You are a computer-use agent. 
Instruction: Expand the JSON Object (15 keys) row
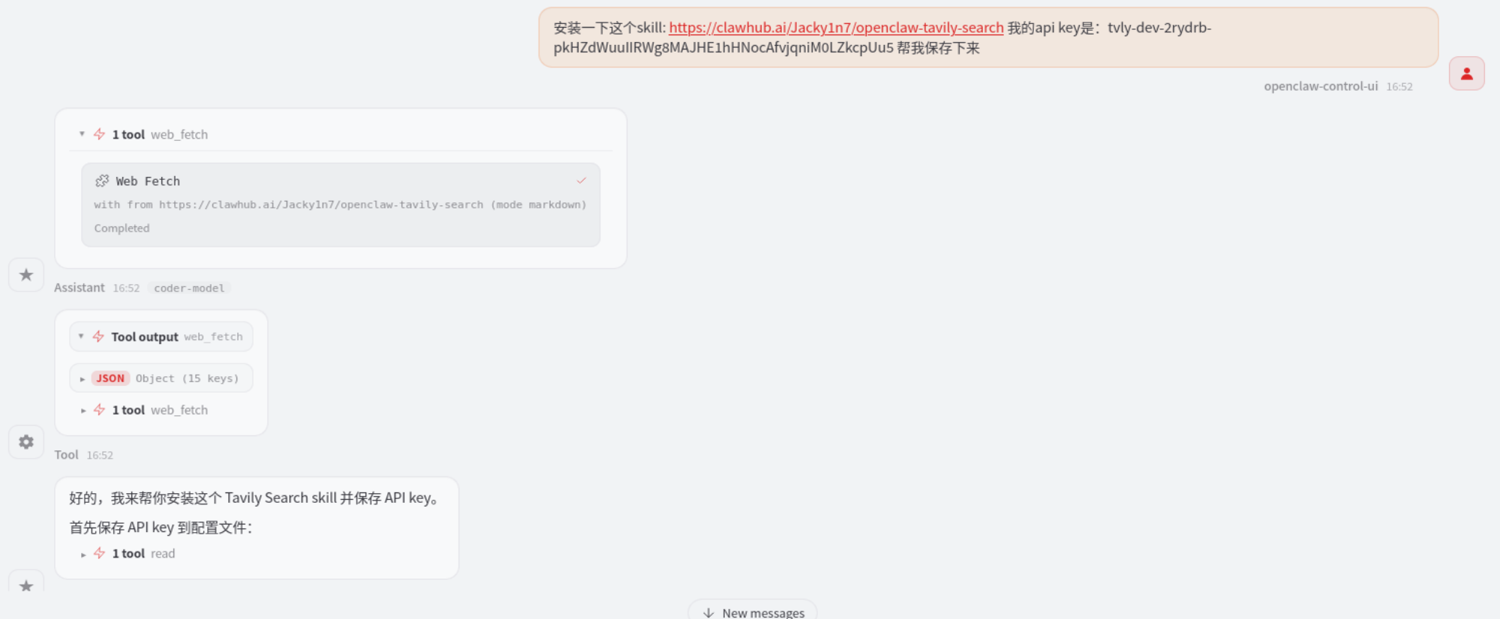tap(83, 379)
